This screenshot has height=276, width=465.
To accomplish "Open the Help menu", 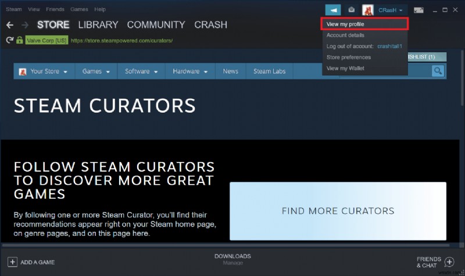I will tap(100, 9).
